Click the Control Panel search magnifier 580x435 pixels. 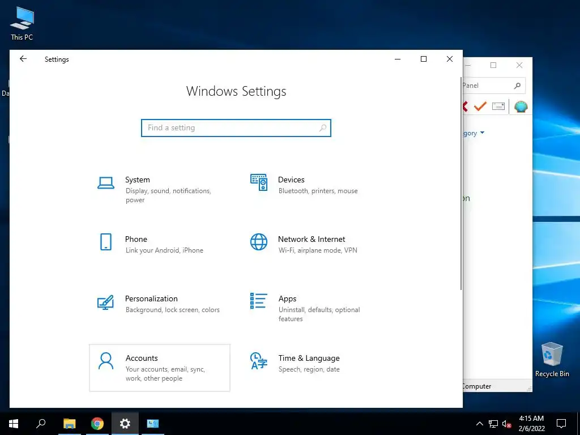517,86
